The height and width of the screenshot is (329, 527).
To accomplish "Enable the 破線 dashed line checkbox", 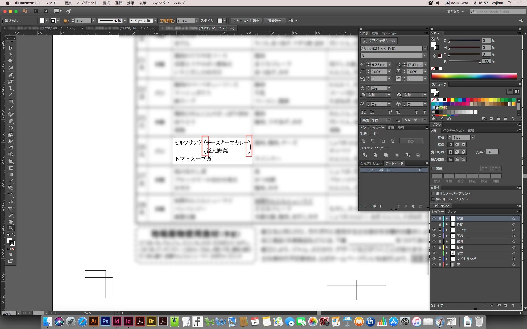I will [x=433, y=168].
